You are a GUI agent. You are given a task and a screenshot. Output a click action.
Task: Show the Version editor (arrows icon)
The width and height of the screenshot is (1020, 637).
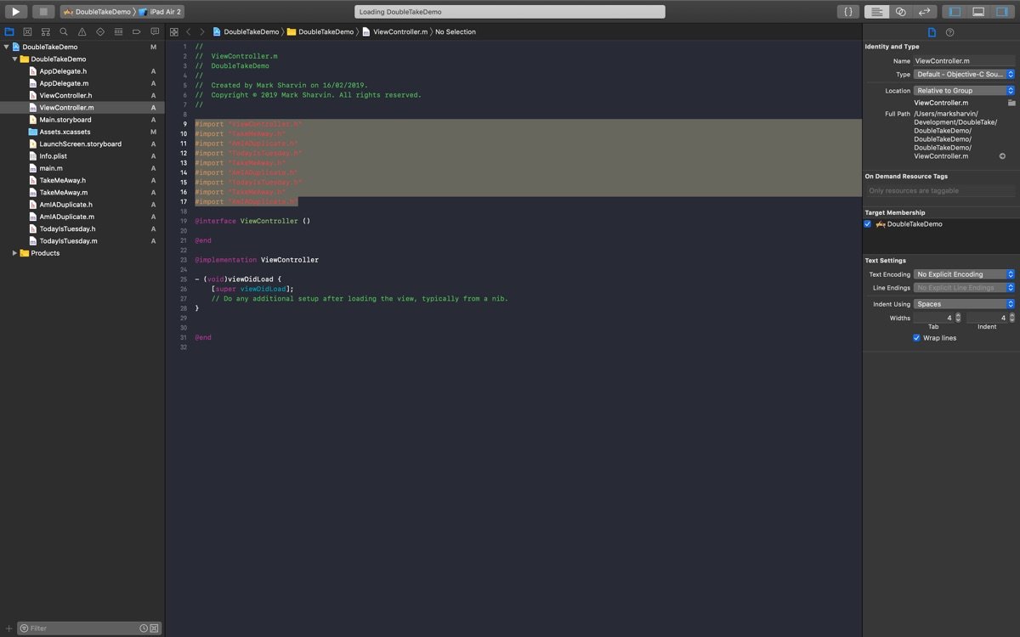click(925, 12)
